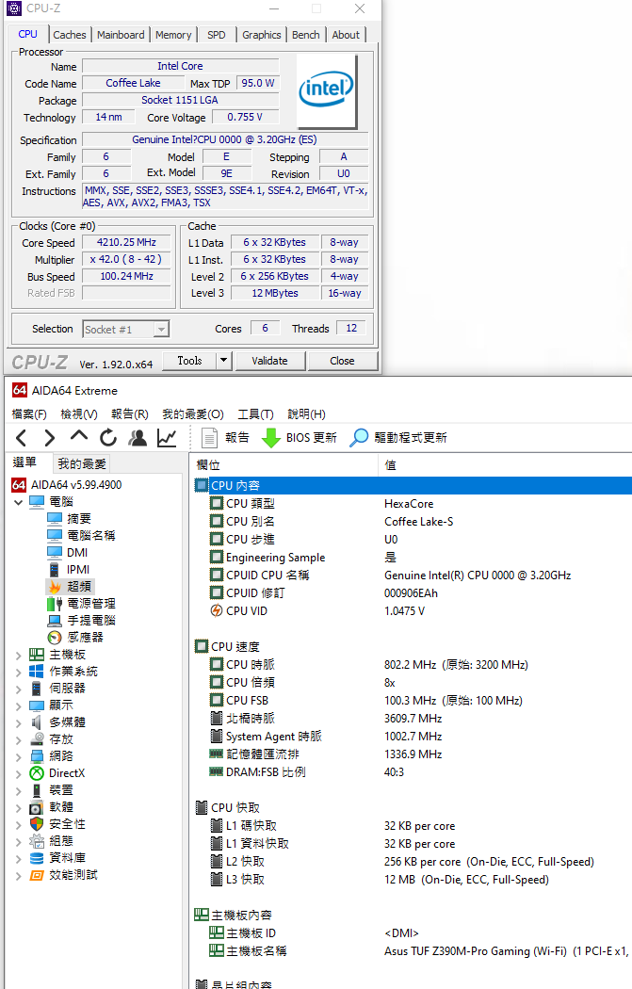This screenshot has width=632, height=989.
Task: Switch to CPU-Z Graphics tab
Action: (262, 35)
